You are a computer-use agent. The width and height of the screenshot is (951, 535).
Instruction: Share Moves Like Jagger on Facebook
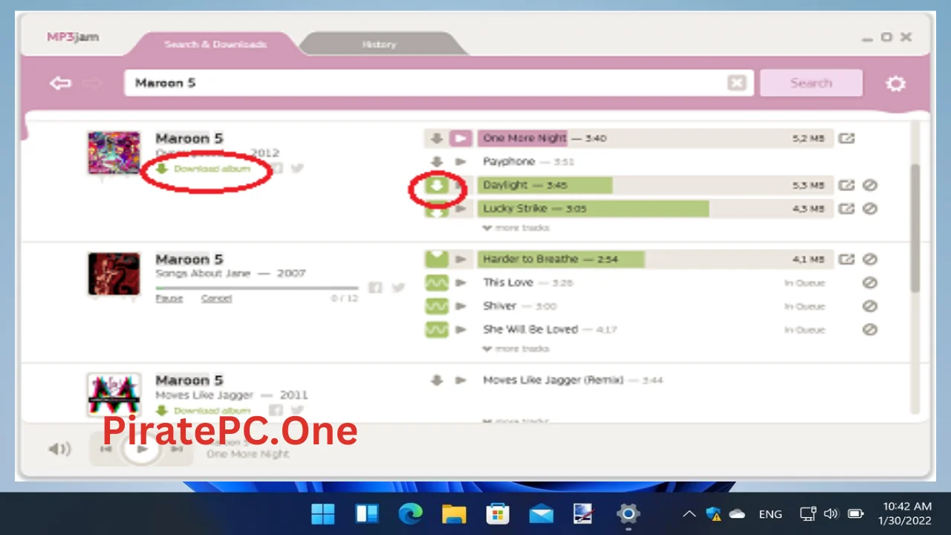[x=276, y=410]
